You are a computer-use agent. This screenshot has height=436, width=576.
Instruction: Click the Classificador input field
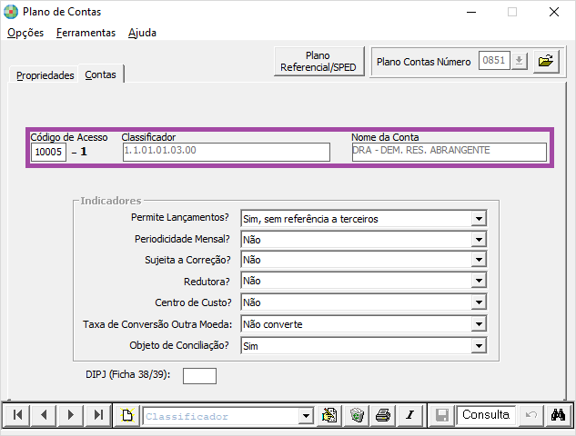[x=227, y=152]
